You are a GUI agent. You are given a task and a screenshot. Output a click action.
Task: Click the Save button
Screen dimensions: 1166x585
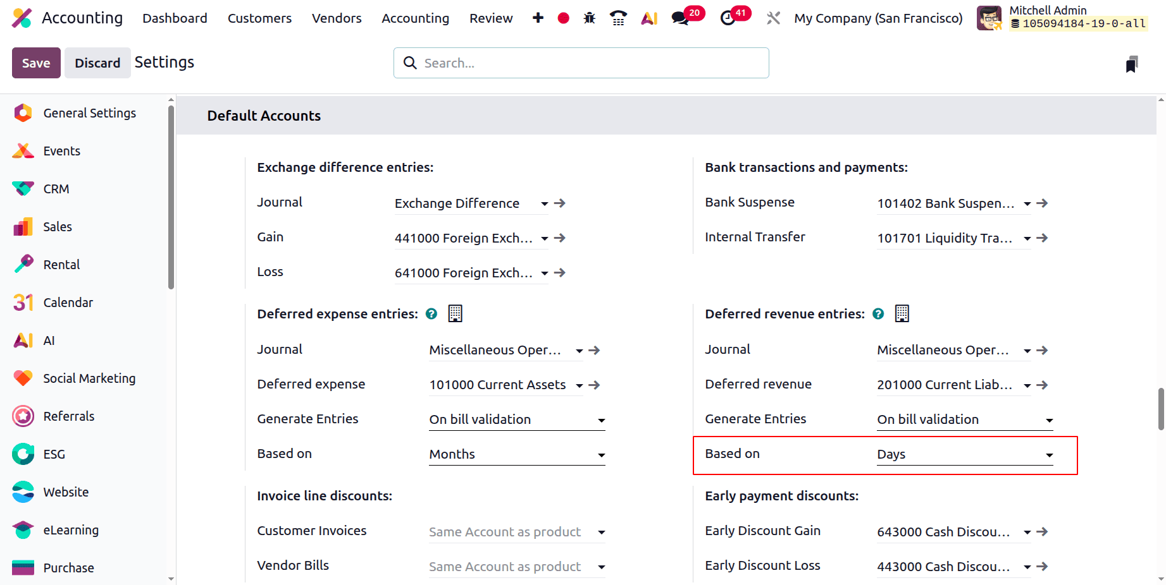[x=35, y=63]
